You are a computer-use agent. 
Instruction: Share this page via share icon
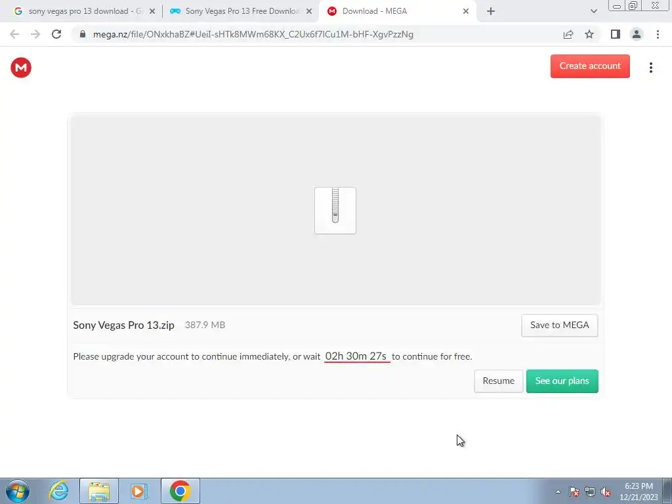[568, 34]
